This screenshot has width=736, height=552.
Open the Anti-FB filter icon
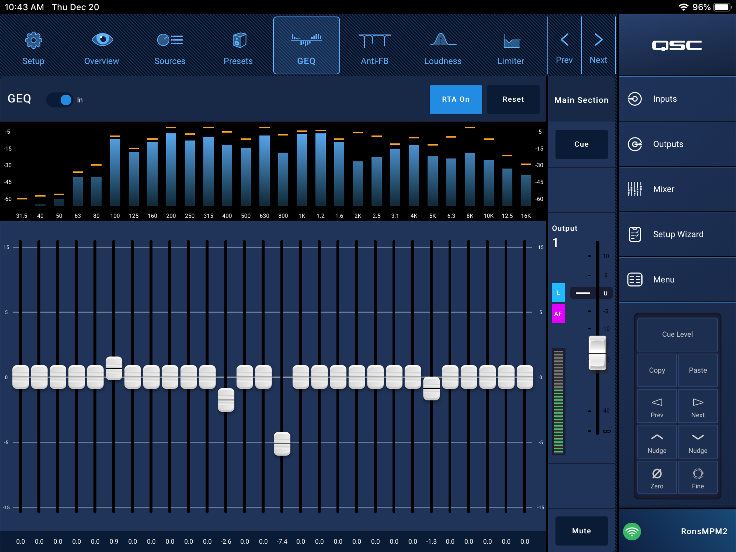click(x=374, y=41)
